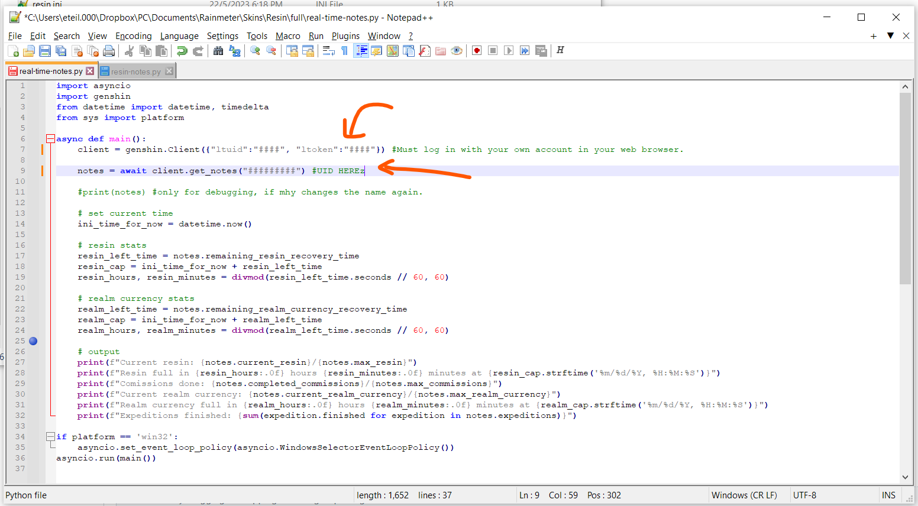The width and height of the screenshot is (918, 506).
Task: Collapse the if platform fold marker
Action: pyautogui.click(x=50, y=437)
